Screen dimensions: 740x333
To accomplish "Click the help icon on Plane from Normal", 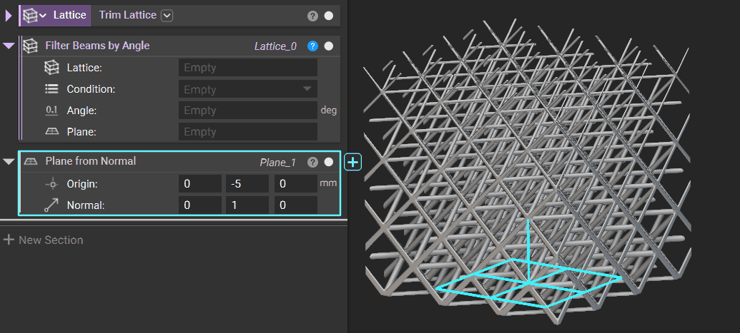I will point(312,163).
